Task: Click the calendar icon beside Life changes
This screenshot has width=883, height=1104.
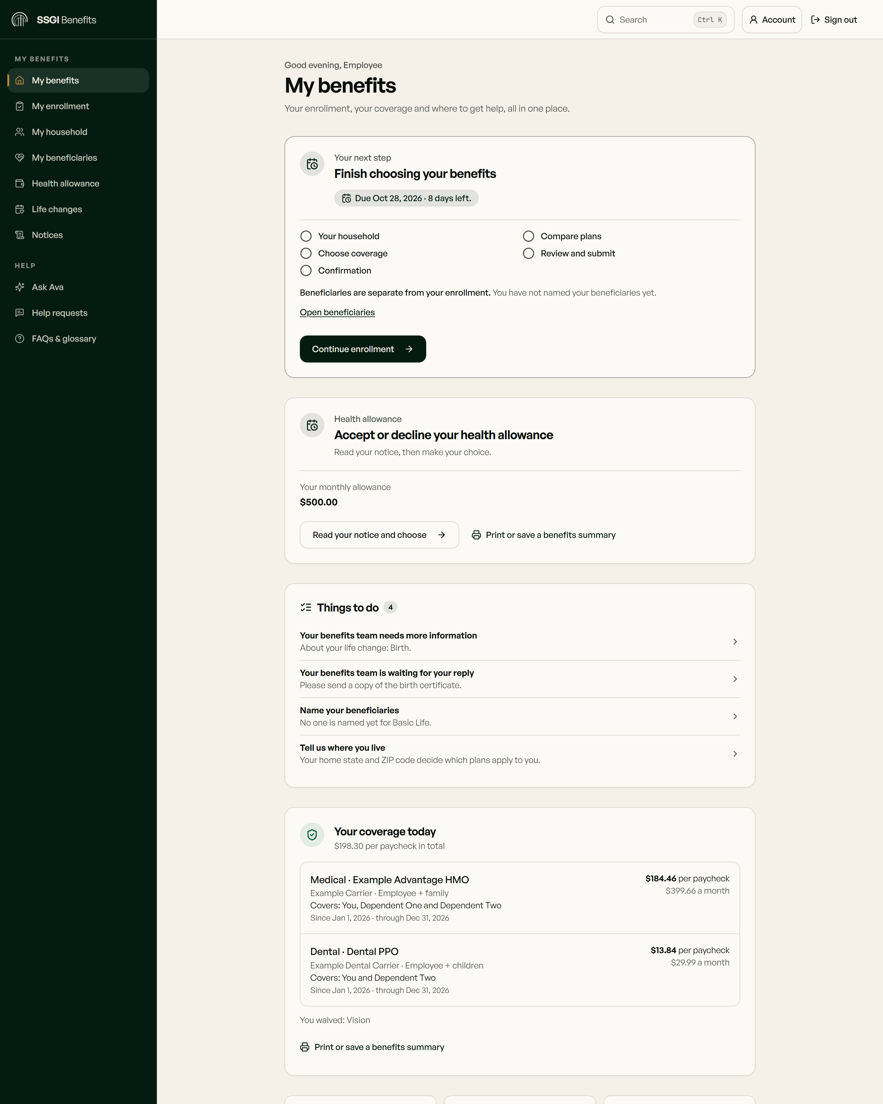Action: [19, 209]
